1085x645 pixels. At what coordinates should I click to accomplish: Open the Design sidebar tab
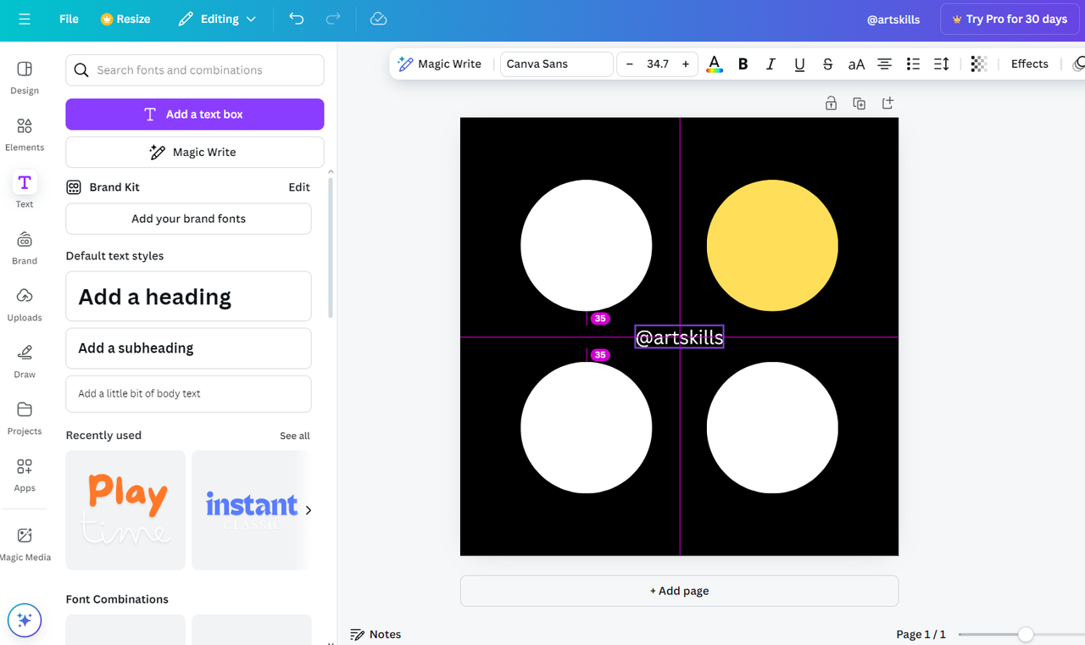click(x=25, y=77)
